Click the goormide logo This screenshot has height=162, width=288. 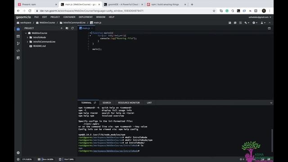pyautogui.click(x=23, y=17)
